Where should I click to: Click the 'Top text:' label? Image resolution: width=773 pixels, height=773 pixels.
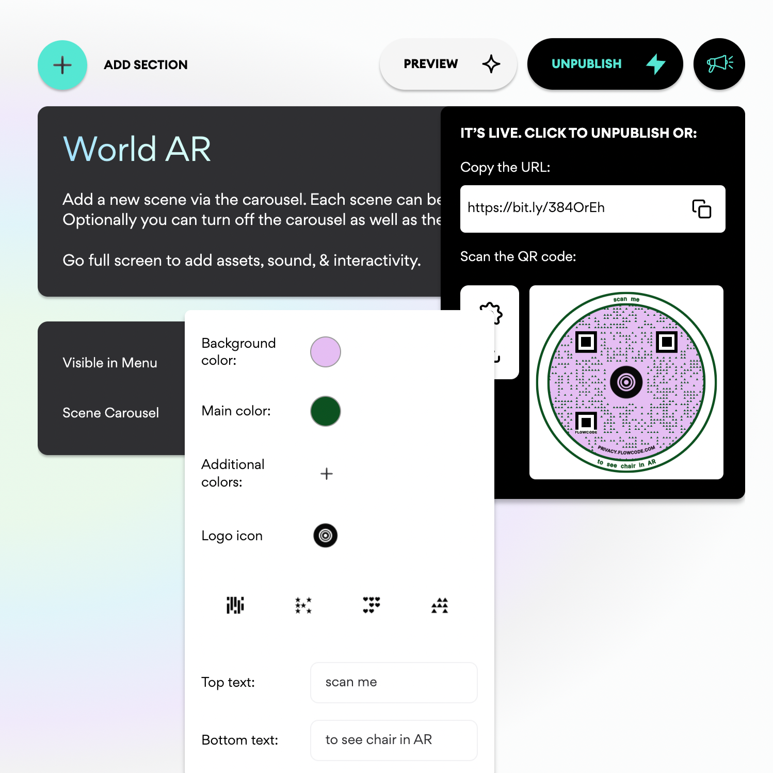(228, 683)
